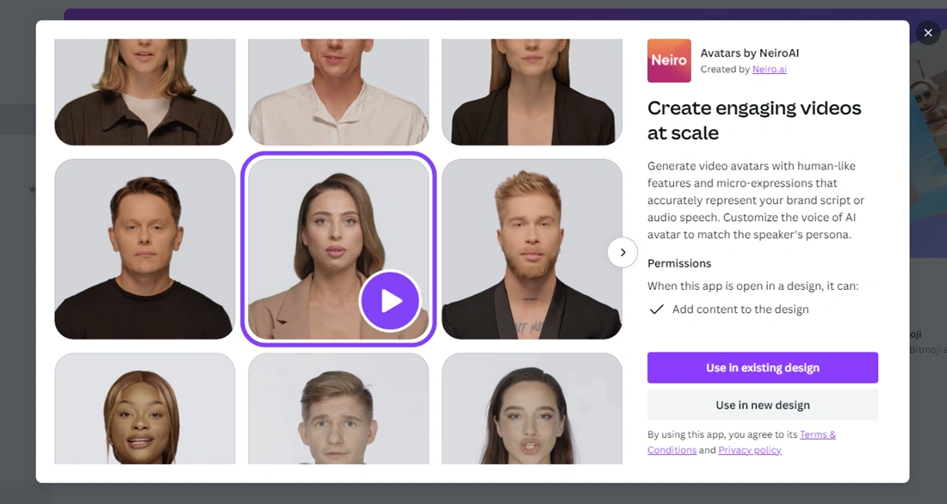Click the checkmark beside Add content permission
947x504 pixels.
[x=657, y=310]
